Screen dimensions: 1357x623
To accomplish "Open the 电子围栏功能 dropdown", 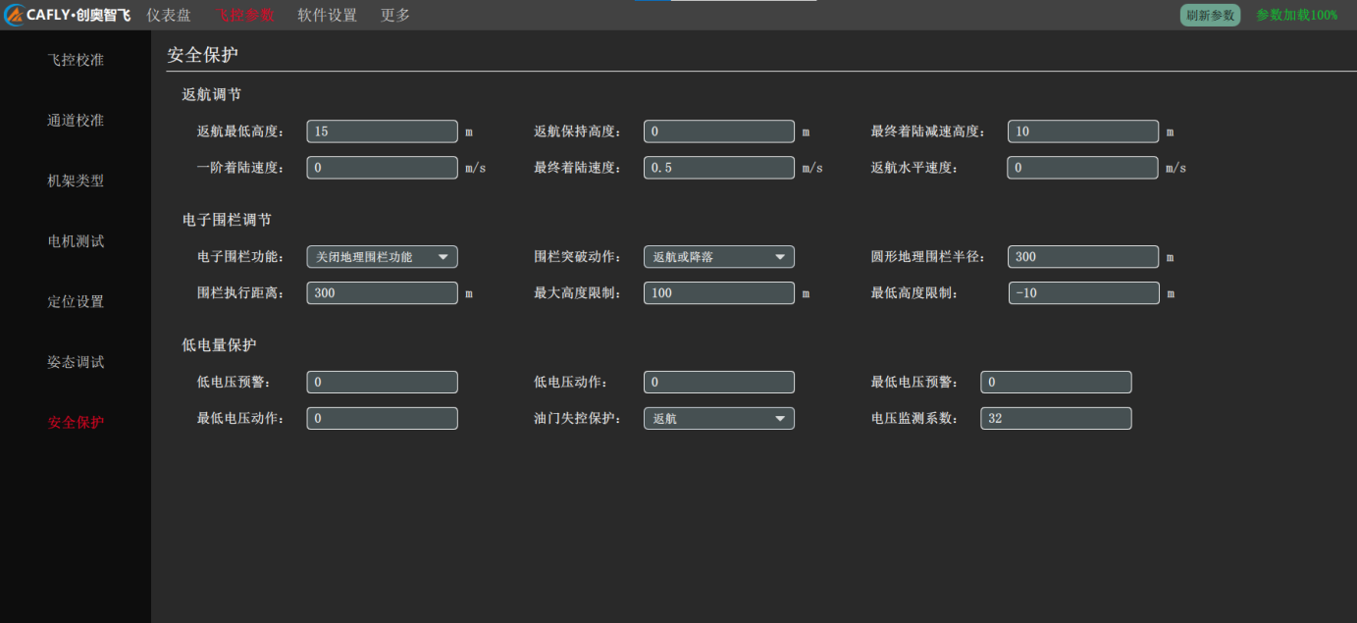I will click(383, 257).
